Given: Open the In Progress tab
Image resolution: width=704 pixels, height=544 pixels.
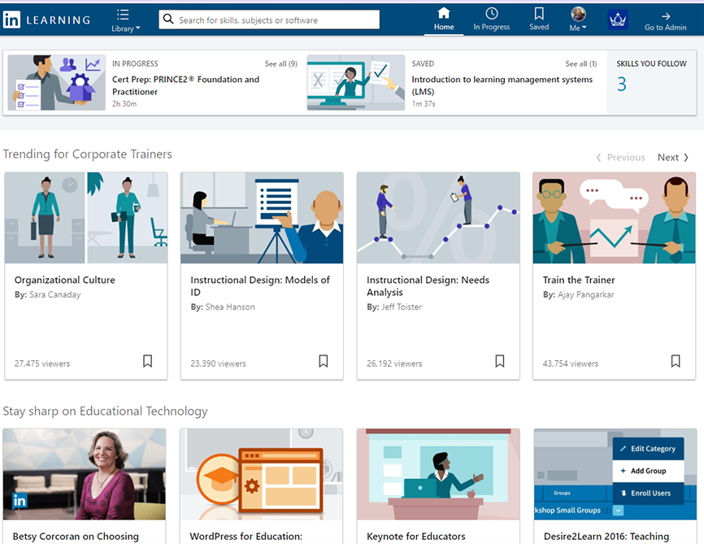Looking at the screenshot, I should coord(491,20).
